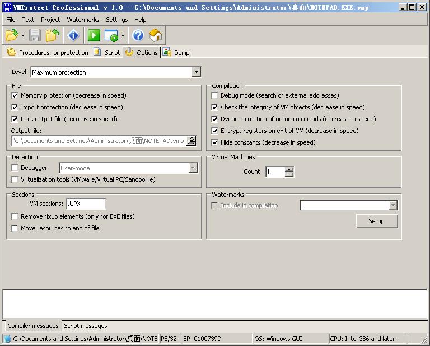Open dropdown arrow next to open file icon
This screenshot has height=346, width=430.
click(23, 36)
